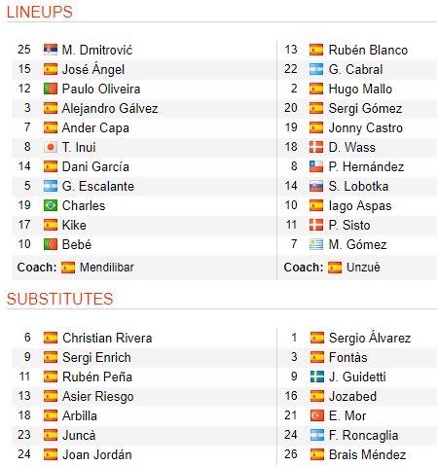
Task: Click the LINEUPS section heading
Action: (40, 12)
